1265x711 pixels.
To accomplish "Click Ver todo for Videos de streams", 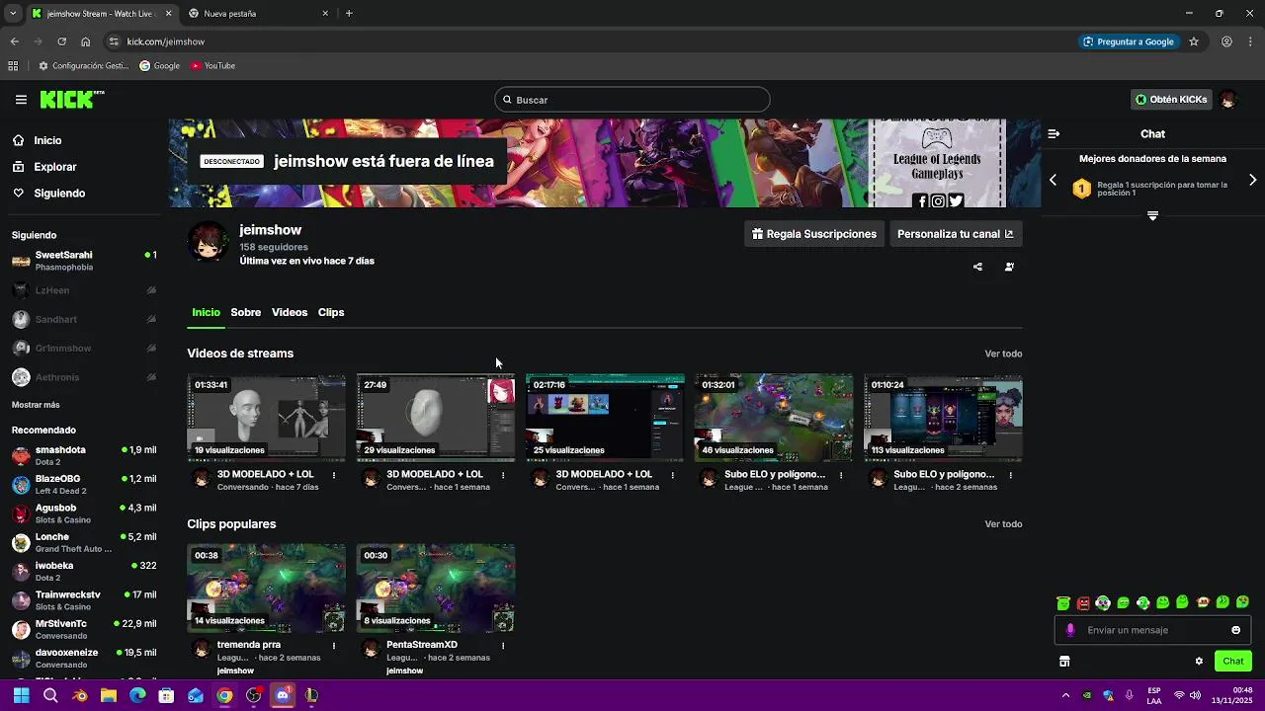I will [x=1003, y=354].
